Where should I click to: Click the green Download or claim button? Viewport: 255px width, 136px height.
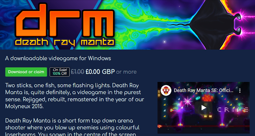click(x=26, y=72)
